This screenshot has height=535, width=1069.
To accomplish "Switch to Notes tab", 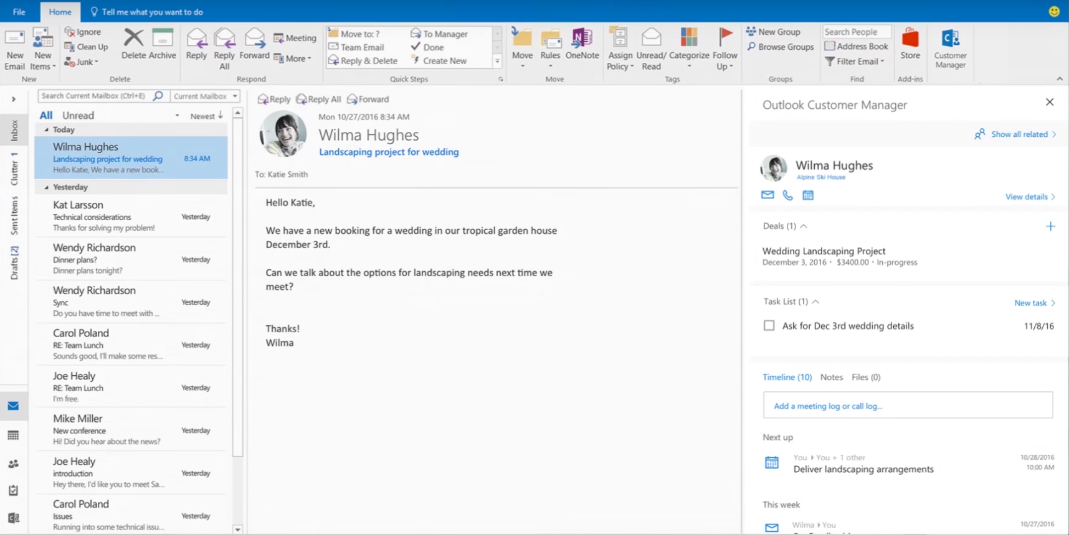I will coord(832,377).
